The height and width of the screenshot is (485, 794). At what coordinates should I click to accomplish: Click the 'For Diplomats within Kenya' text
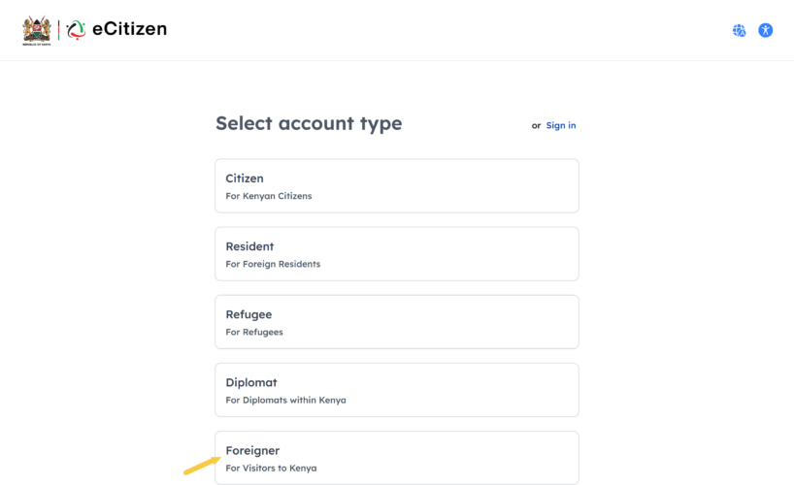click(x=285, y=400)
